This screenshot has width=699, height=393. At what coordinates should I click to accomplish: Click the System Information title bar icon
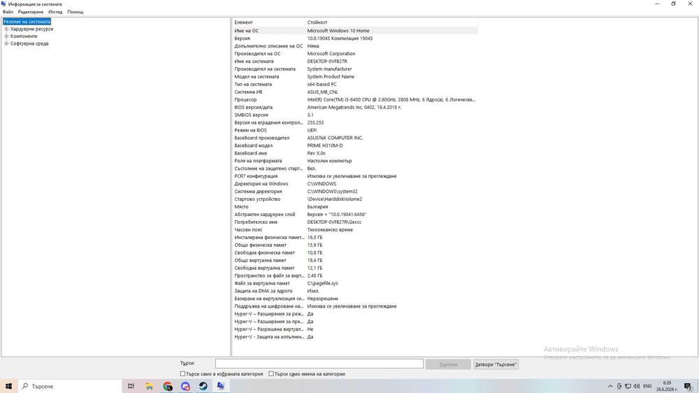(x=3, y=4)
